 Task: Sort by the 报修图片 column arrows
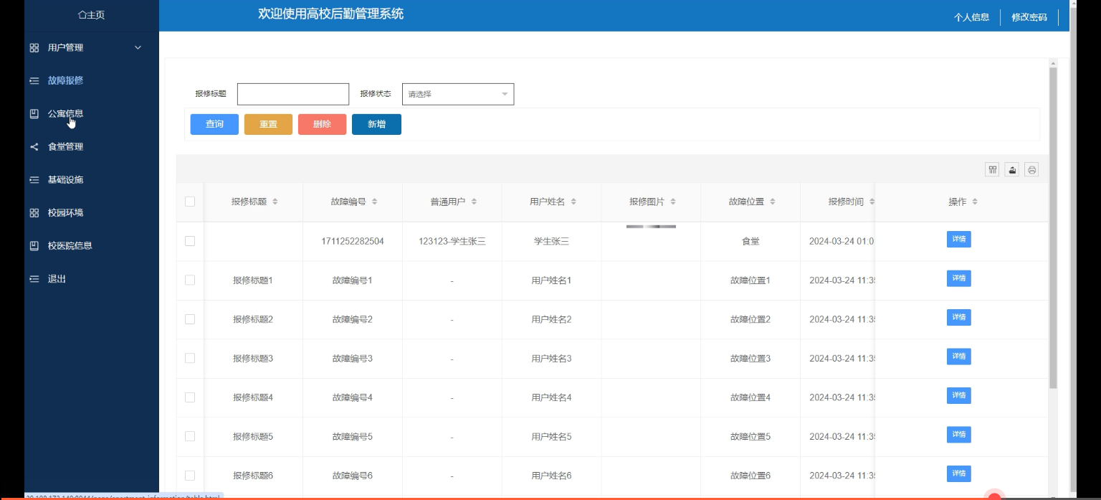[673, 202]
